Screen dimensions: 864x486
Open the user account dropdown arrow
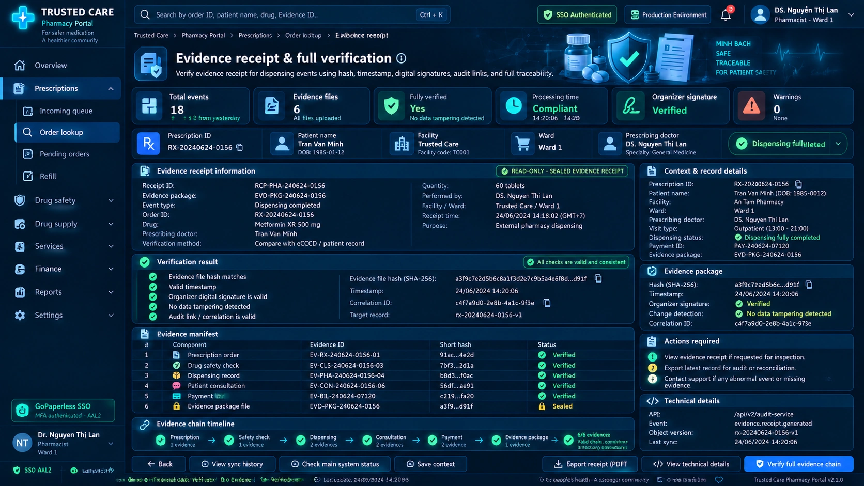851,15
